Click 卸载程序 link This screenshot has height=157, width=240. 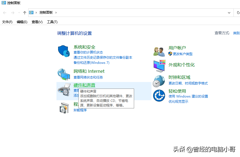(x=80, y=110)
